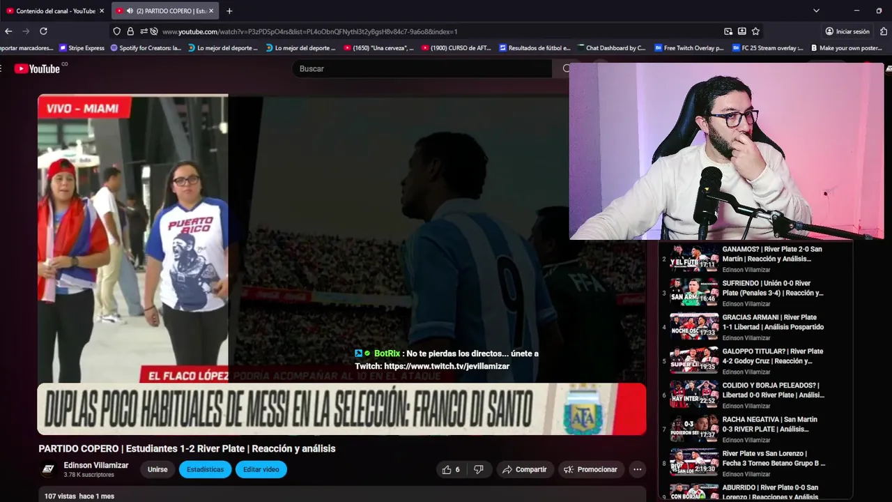This screenshot has height=502, width=892.
Task: Click the 'Compartir' share button
Action: pos(525,469)
